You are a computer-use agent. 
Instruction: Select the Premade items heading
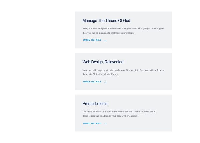pyautogui.click(x=95, y=104)
